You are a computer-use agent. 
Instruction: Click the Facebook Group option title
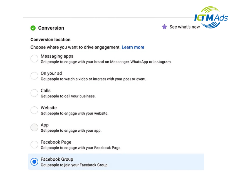57,159
